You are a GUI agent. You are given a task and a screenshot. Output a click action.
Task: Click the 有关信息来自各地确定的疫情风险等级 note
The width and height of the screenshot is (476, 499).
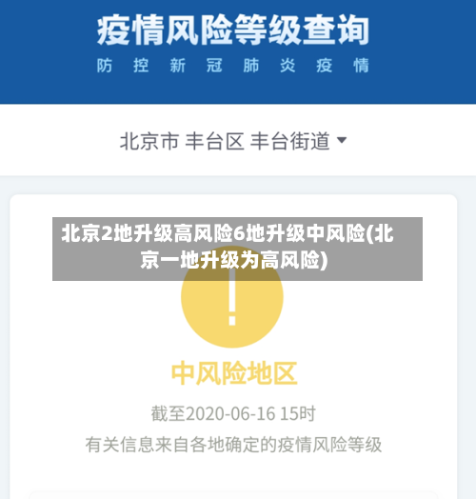coord(233,445)
